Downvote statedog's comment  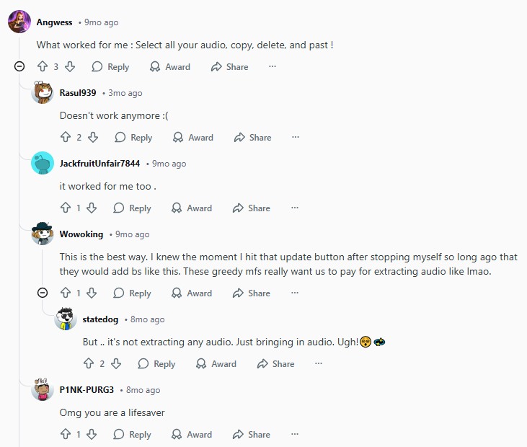point(116,364)
